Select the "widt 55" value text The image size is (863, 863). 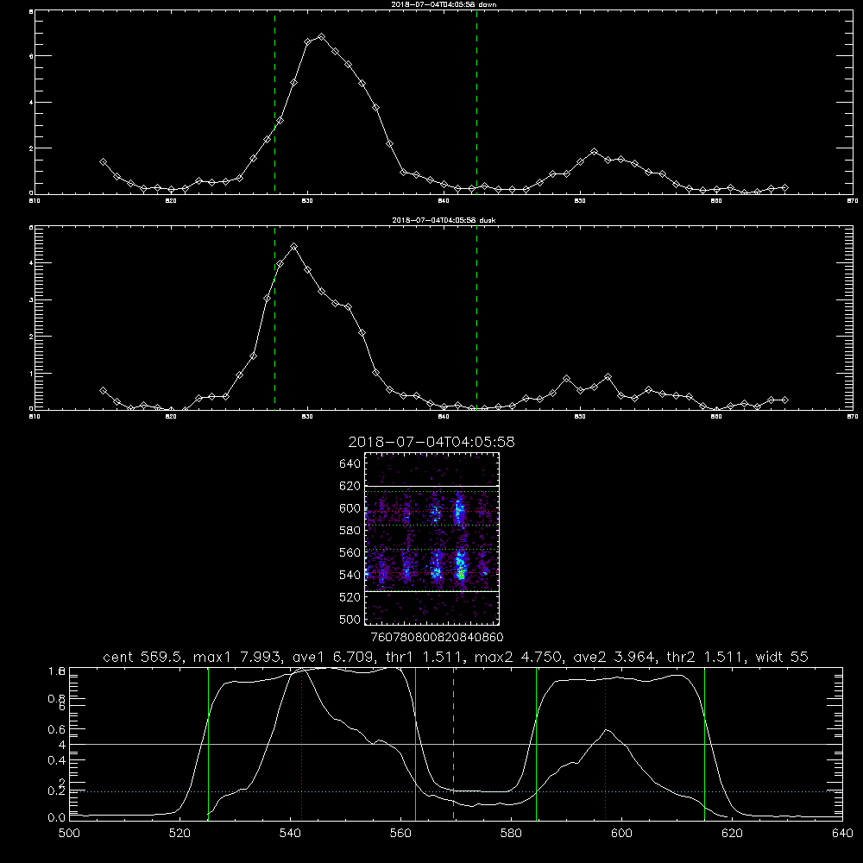tap(782, 657)
